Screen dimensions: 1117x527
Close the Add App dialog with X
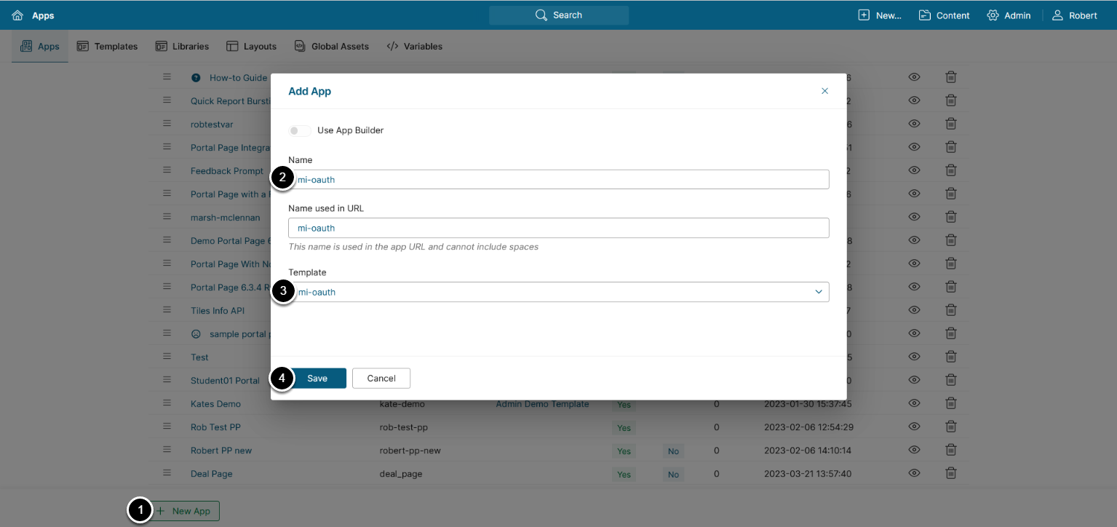824,91
